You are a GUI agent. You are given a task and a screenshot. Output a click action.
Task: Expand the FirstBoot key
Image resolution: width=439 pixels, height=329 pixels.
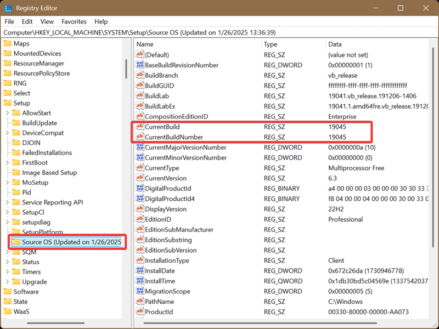click(x=8, y=162)
